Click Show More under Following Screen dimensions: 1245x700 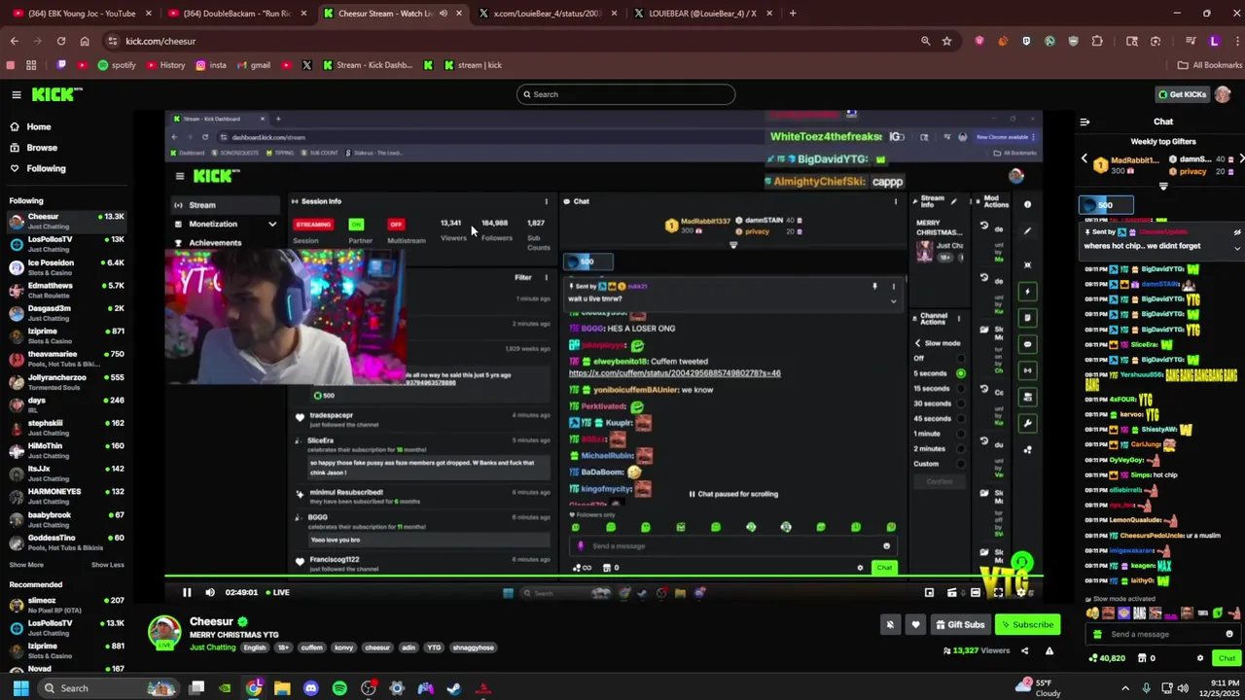click(26, 565)
